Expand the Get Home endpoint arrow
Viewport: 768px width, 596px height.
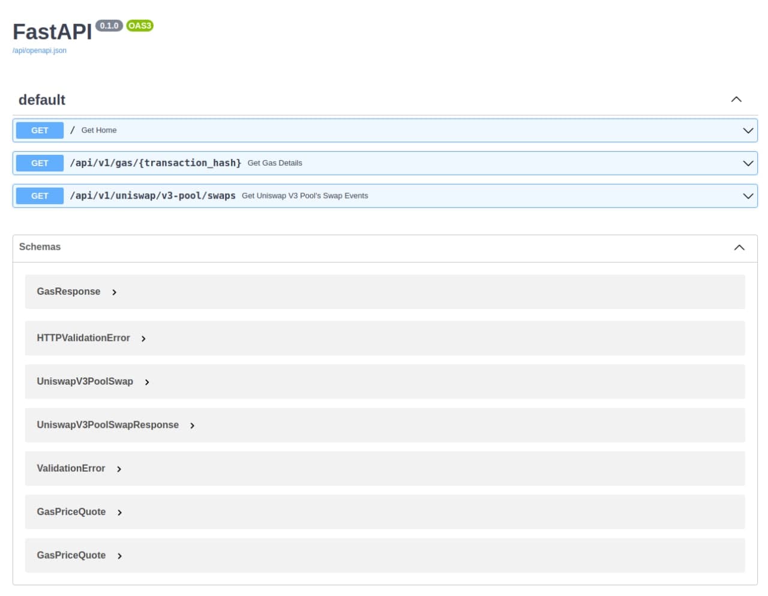[x=748, y=130]
